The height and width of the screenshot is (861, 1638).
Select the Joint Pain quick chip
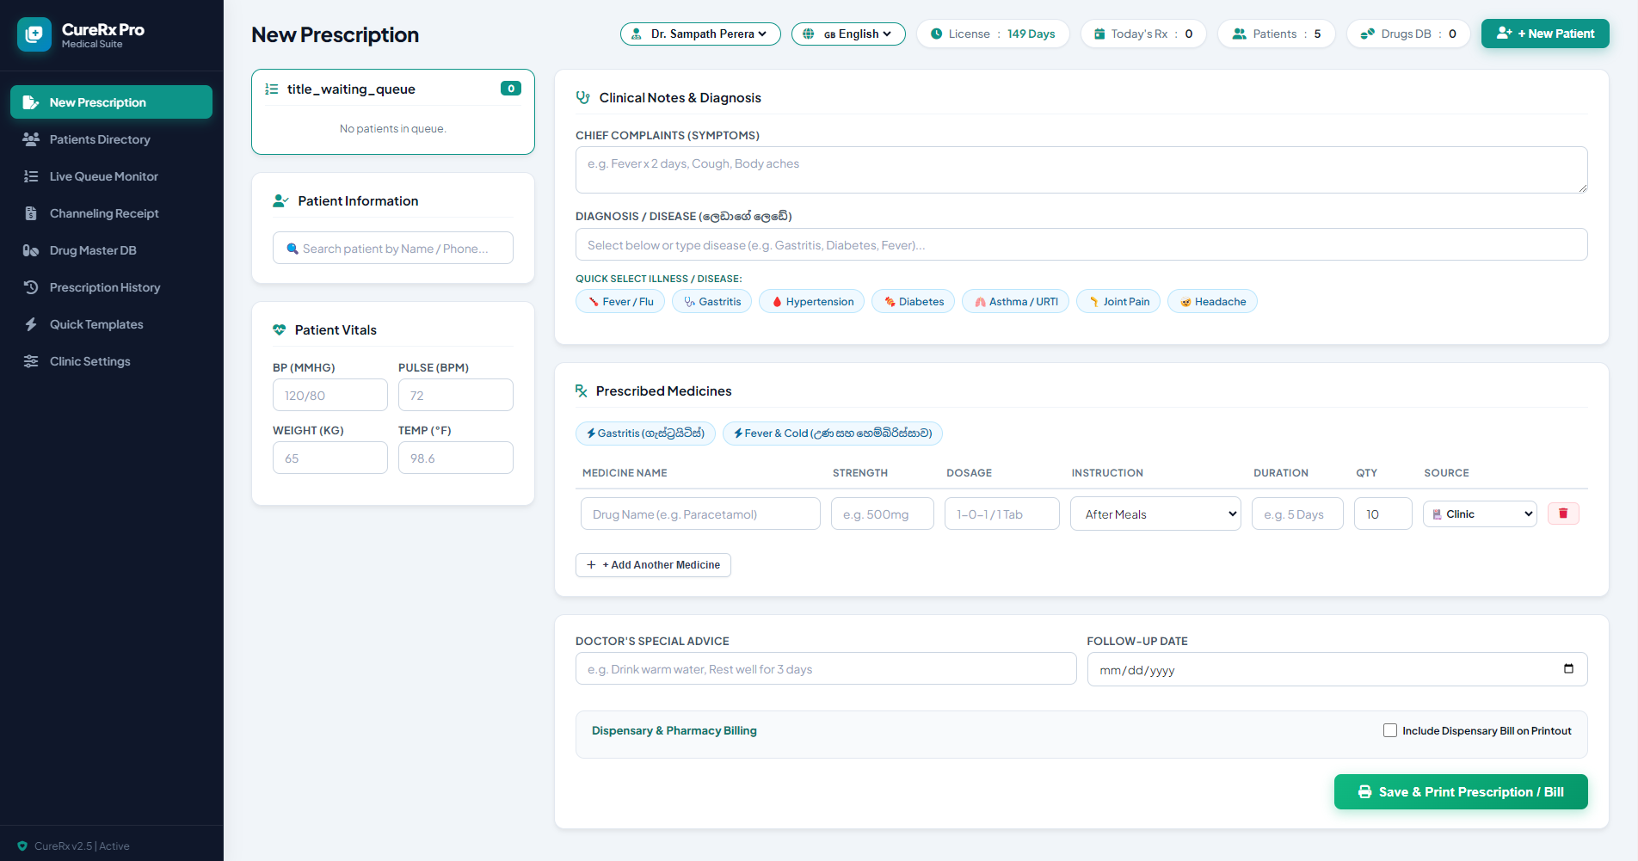(1118, 301)
